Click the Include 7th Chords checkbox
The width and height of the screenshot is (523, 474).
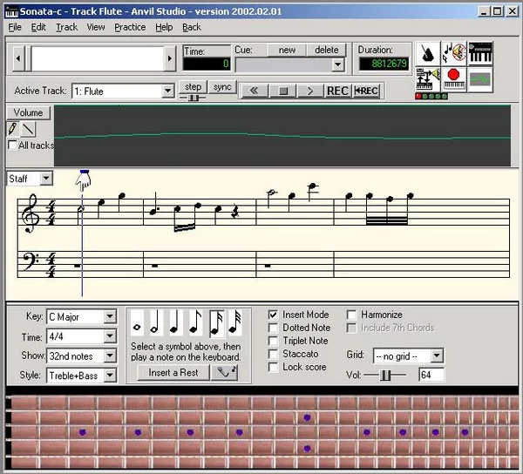[x=351, y=328]
